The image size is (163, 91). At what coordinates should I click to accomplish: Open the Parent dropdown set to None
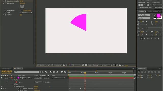click(x=60, y=78)
